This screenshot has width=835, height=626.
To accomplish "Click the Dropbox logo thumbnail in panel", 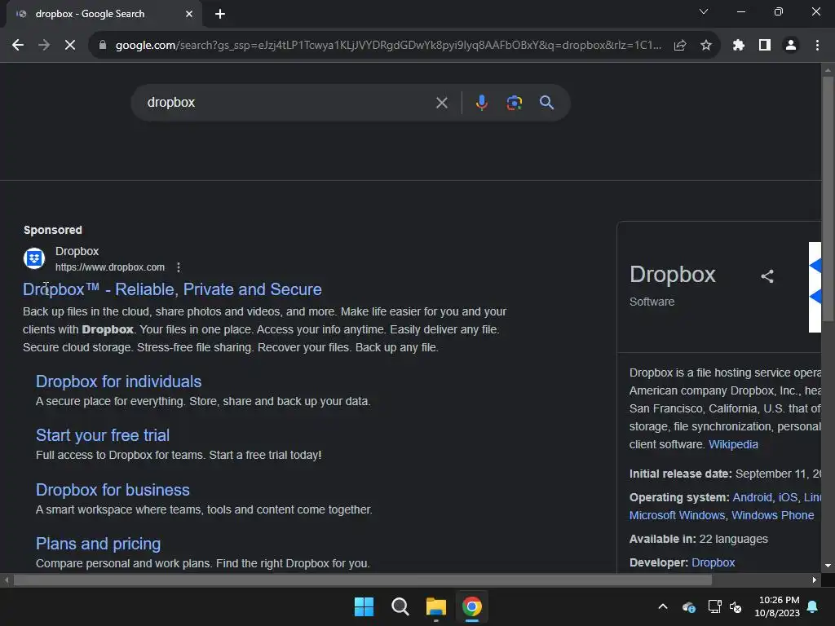I will (x=815, y=288).
